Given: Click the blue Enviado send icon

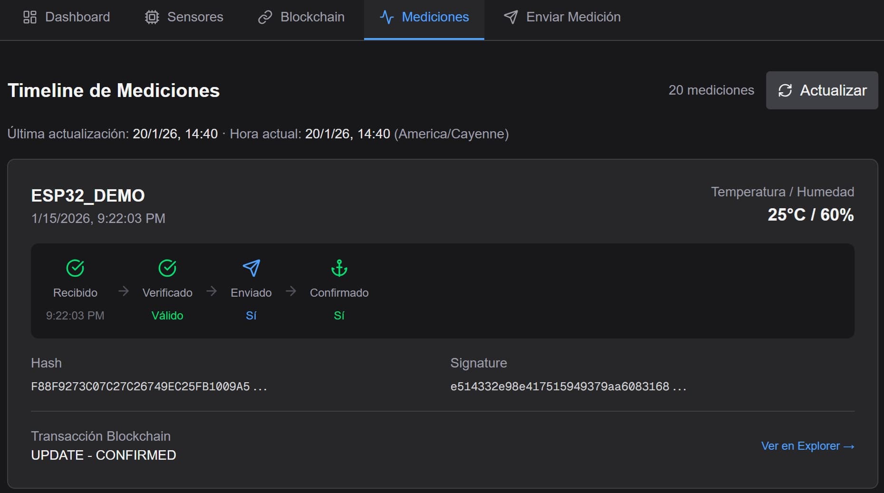Looking at the screenshot, I should (x=251, y=269).
